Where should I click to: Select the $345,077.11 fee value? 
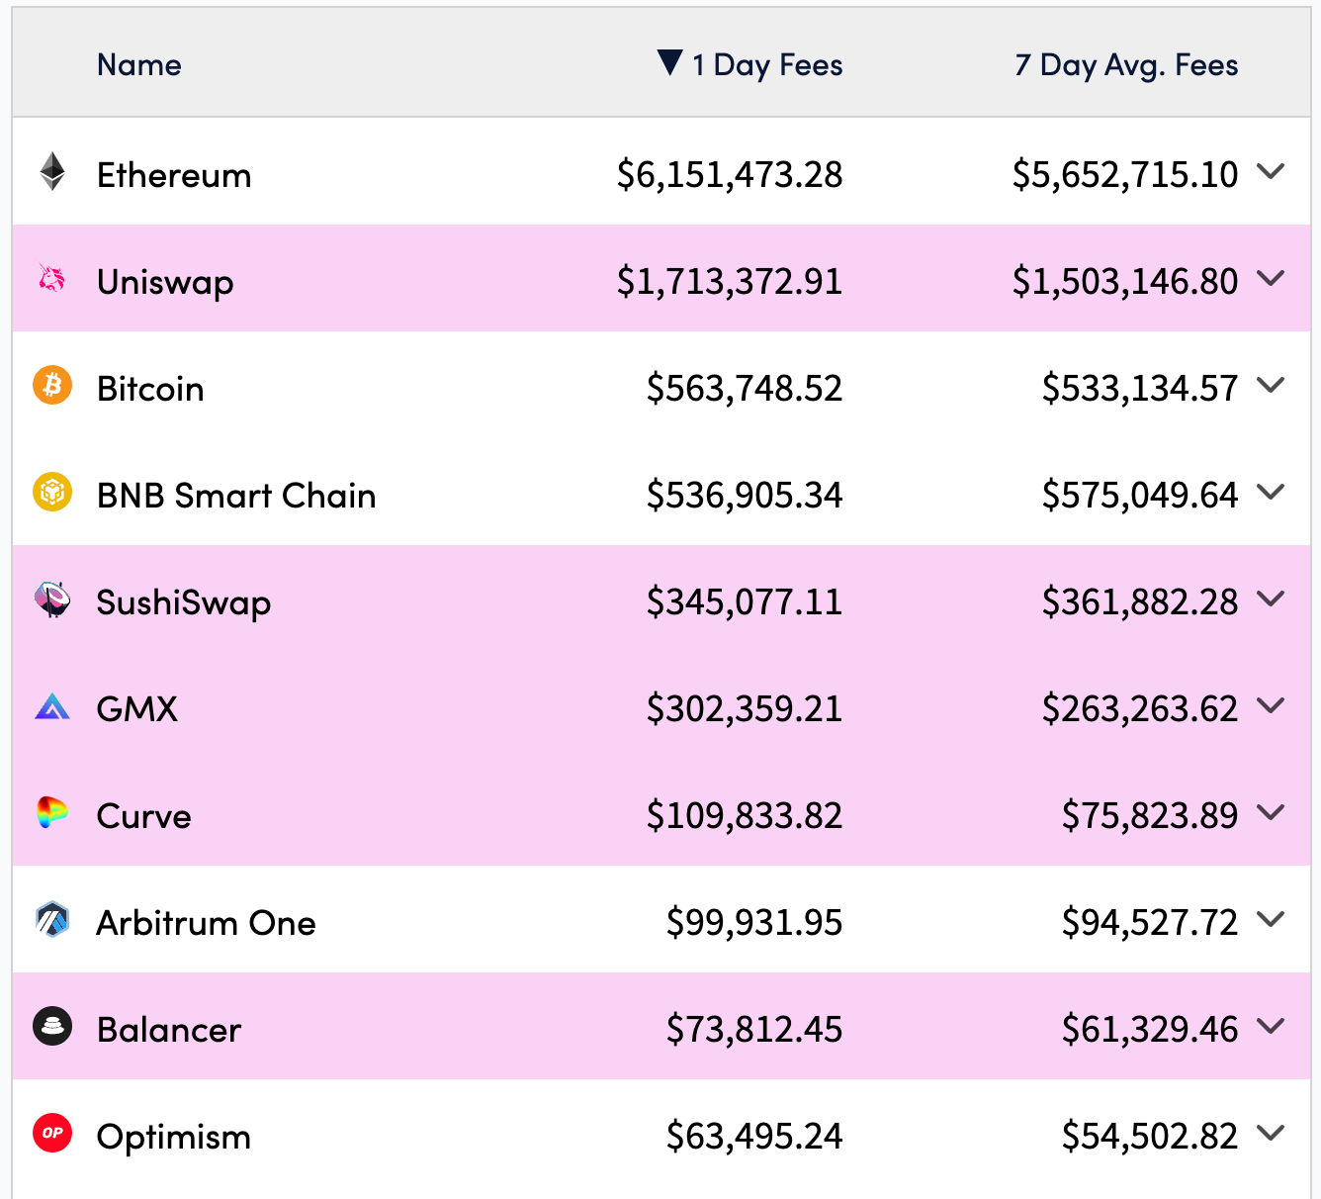[x=745, y=602]
